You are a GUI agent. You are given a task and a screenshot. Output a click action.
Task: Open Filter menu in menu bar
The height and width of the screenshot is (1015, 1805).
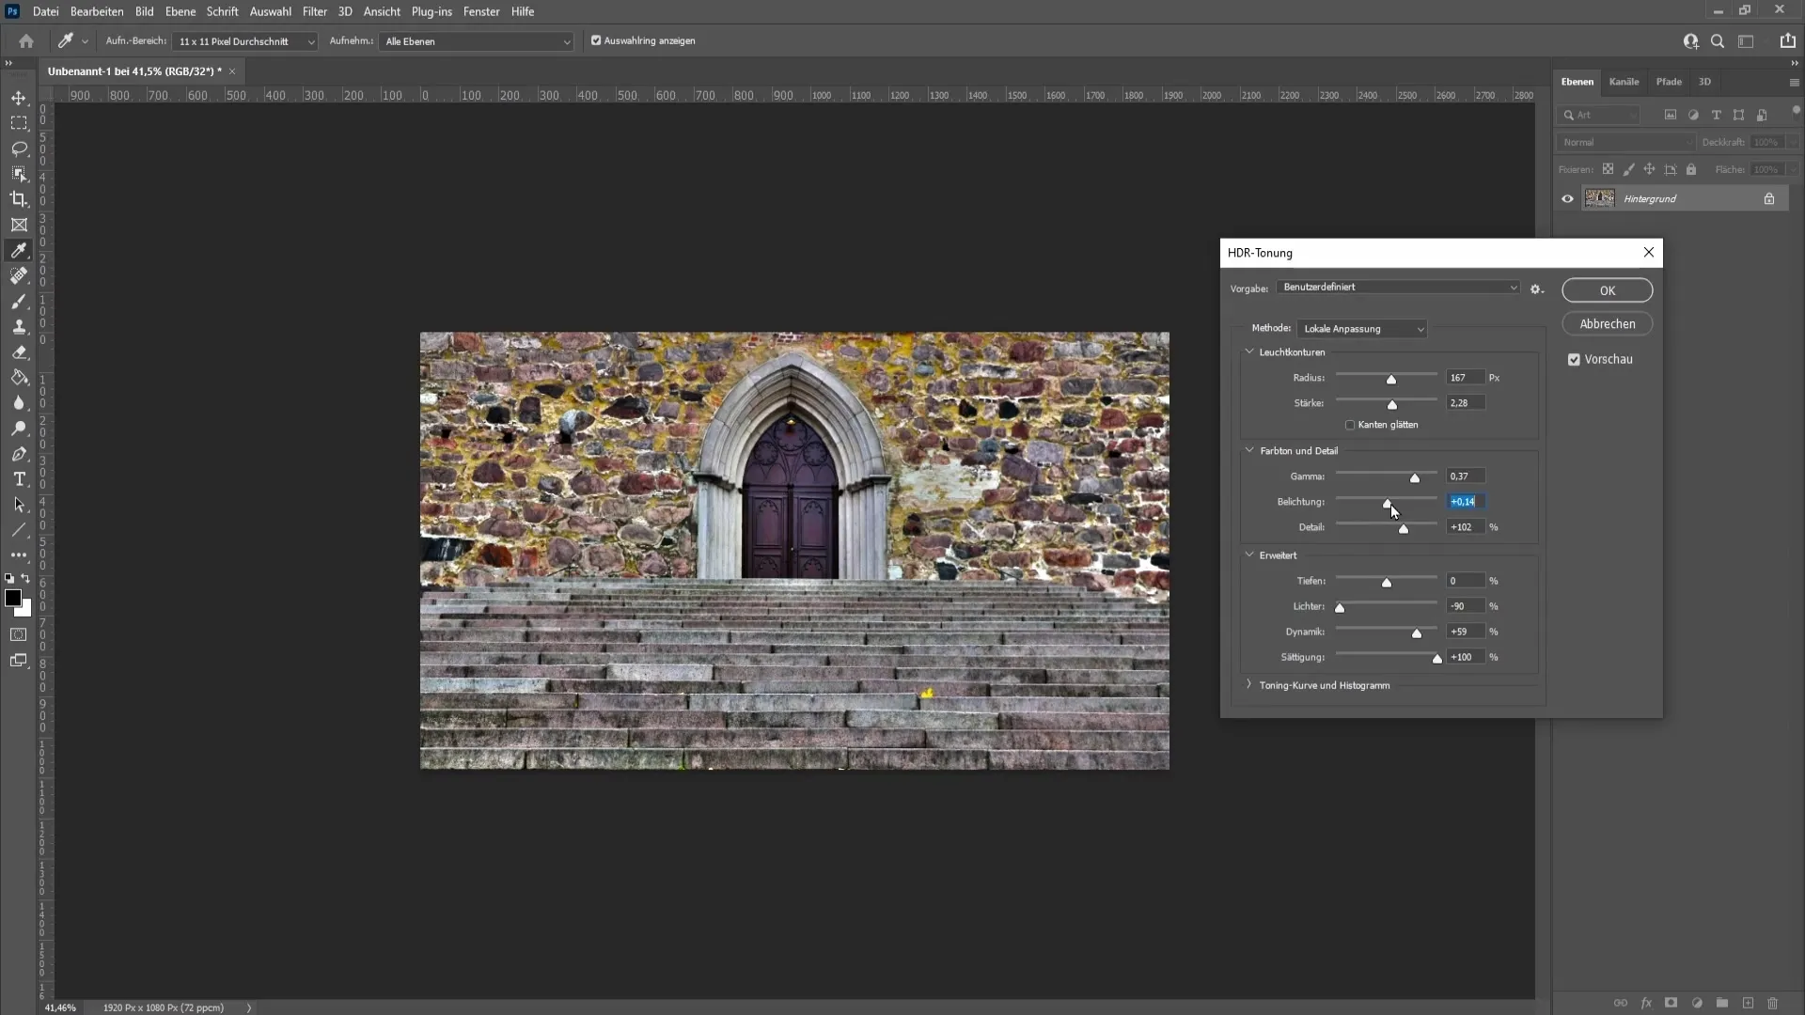coord(315,11)
